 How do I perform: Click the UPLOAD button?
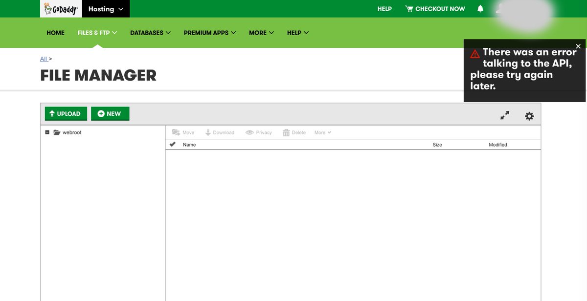tap(66, 114)
